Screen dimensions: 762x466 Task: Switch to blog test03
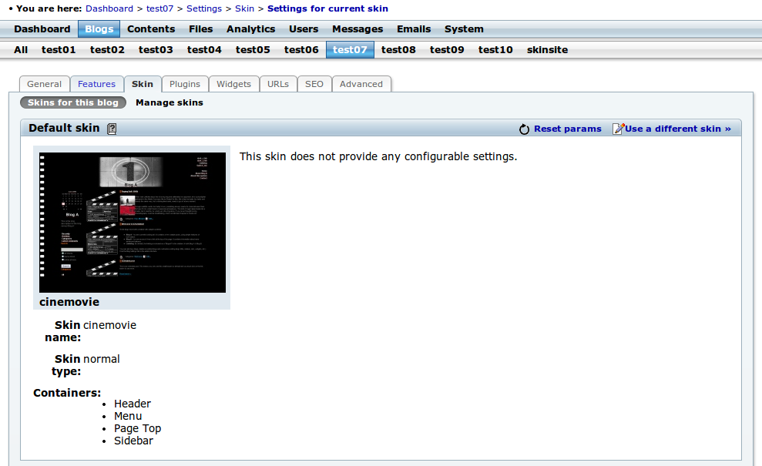[x=156, y=50]
